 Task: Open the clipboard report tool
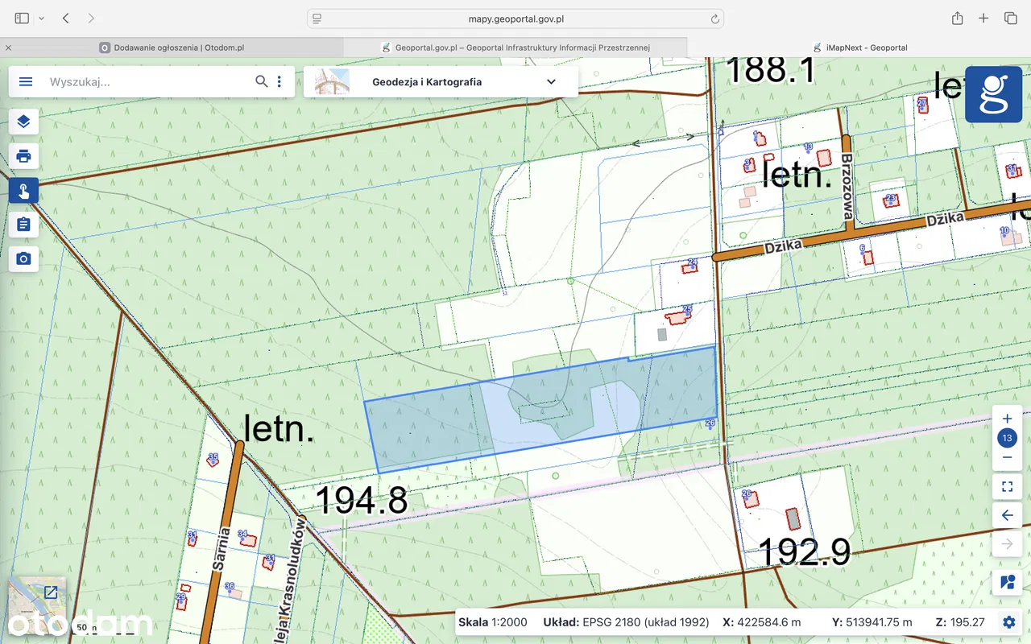click(x=23, y=225)
